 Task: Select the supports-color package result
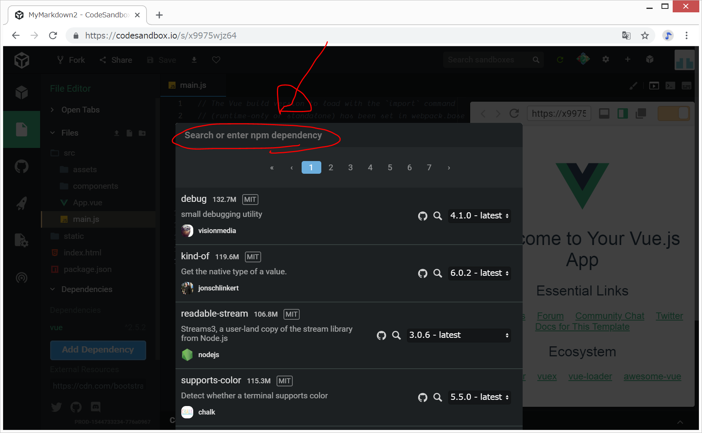211,380
